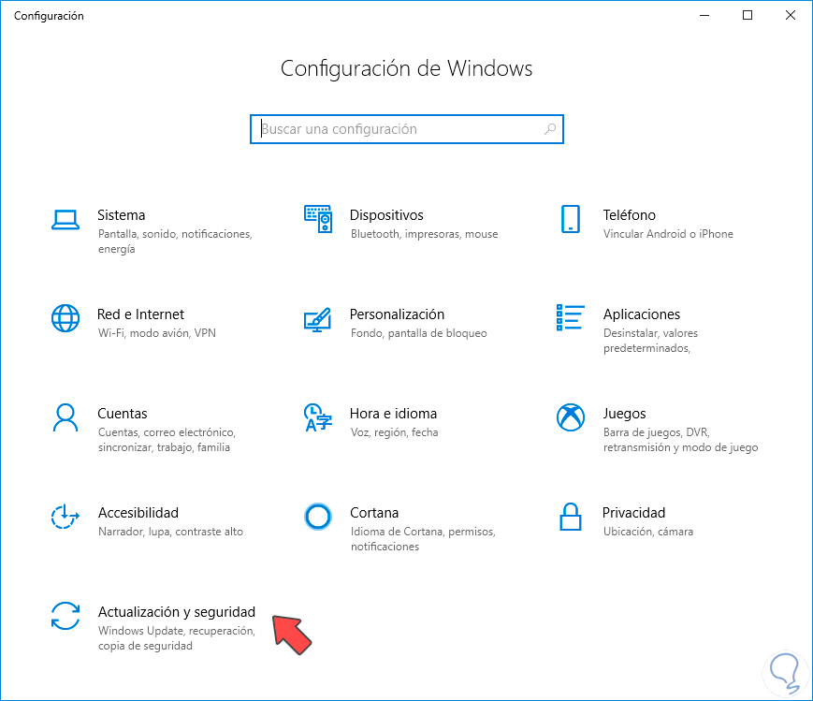Select the 'Privacidad' settings label
813x701 pixels.
pos(633,513)
